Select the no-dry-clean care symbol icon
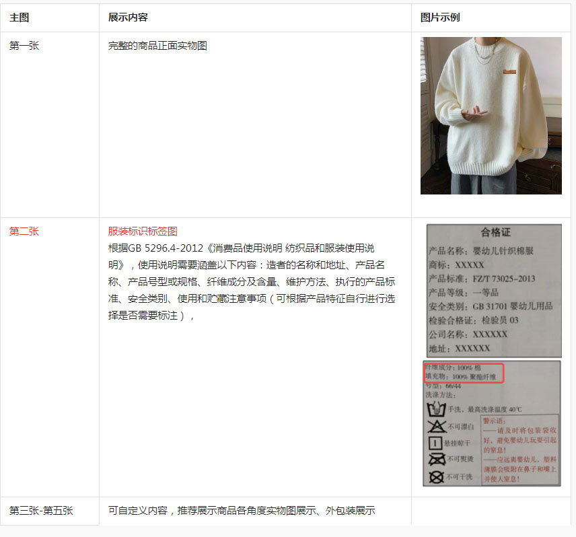Viewport: 576px width, 537px height. [435, 476]
